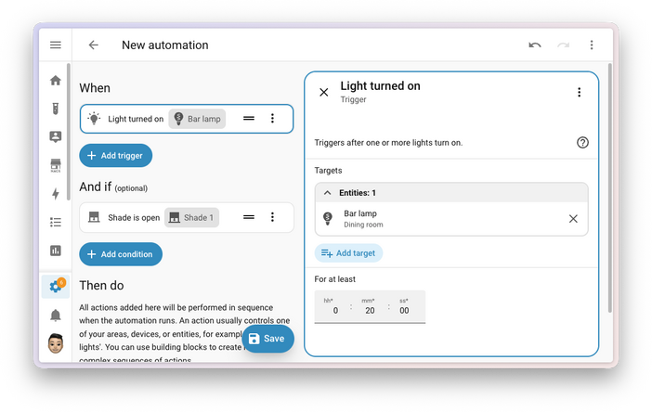The height and width of the screenshot is (412, 652).
Task: Open the Home dashboard in the sidebar
Action: tap(56, 80)
